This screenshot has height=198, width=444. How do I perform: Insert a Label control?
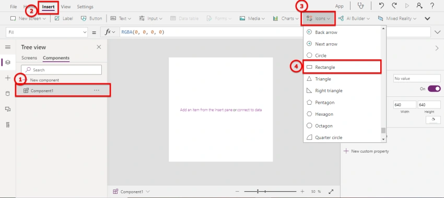point(64,18)
